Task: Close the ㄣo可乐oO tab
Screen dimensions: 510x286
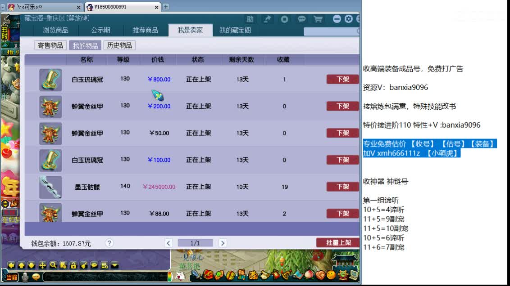Action: 78,7
